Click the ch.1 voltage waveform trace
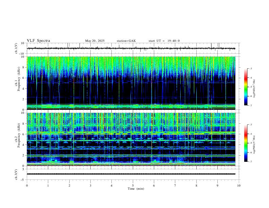The height and width of the screenshot is (208, 269). [x=131, y=48]
